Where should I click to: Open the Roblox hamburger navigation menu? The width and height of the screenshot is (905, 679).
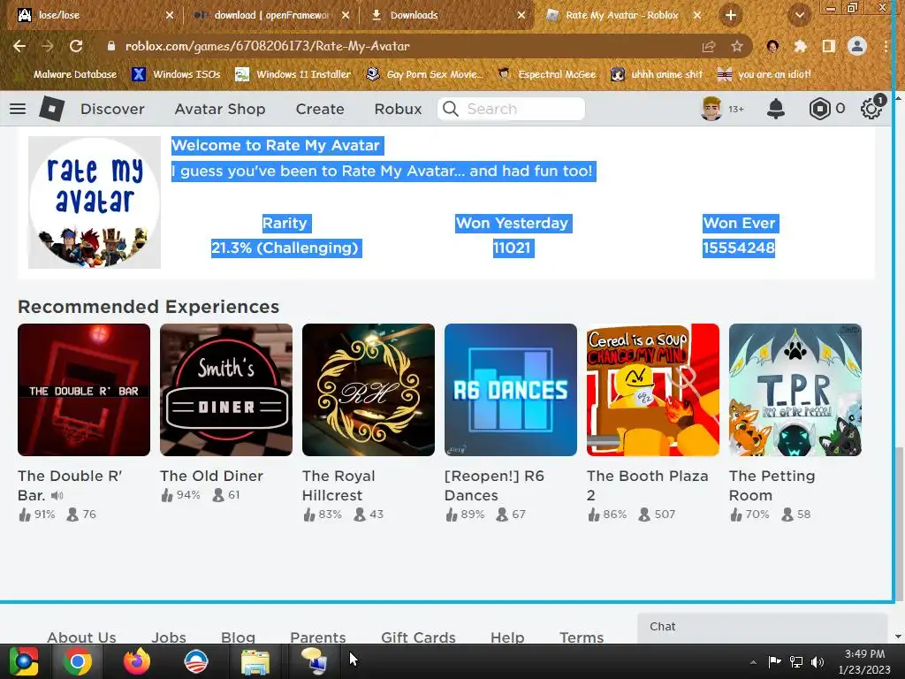pos(18,109)
